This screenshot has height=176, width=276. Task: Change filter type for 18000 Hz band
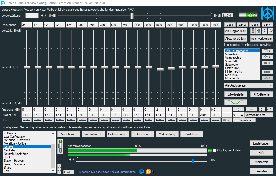coord(215,120)
